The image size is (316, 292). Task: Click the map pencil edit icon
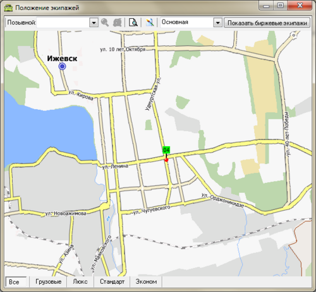click(150, 22)
